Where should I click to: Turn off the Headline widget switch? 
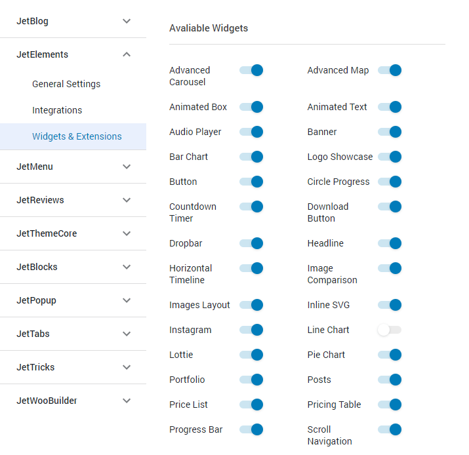(x=390, y=243)
